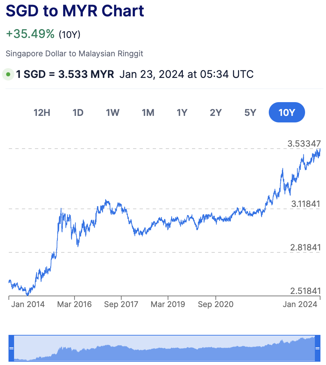Click the +35.49% change value
This screenshot has height=365, width=326.
[30, 34]
